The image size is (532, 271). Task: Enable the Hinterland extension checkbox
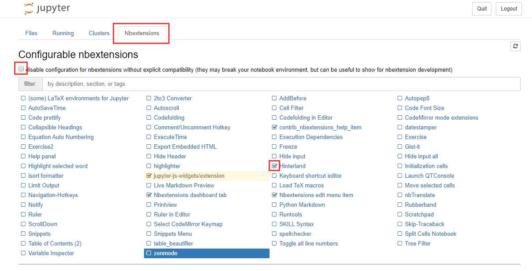coord(274,166)
